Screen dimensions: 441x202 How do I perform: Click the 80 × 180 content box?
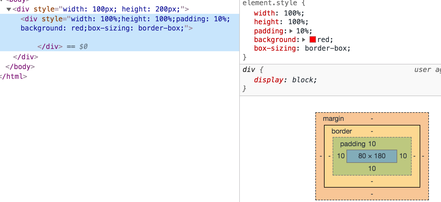click(x=372, y=156)
